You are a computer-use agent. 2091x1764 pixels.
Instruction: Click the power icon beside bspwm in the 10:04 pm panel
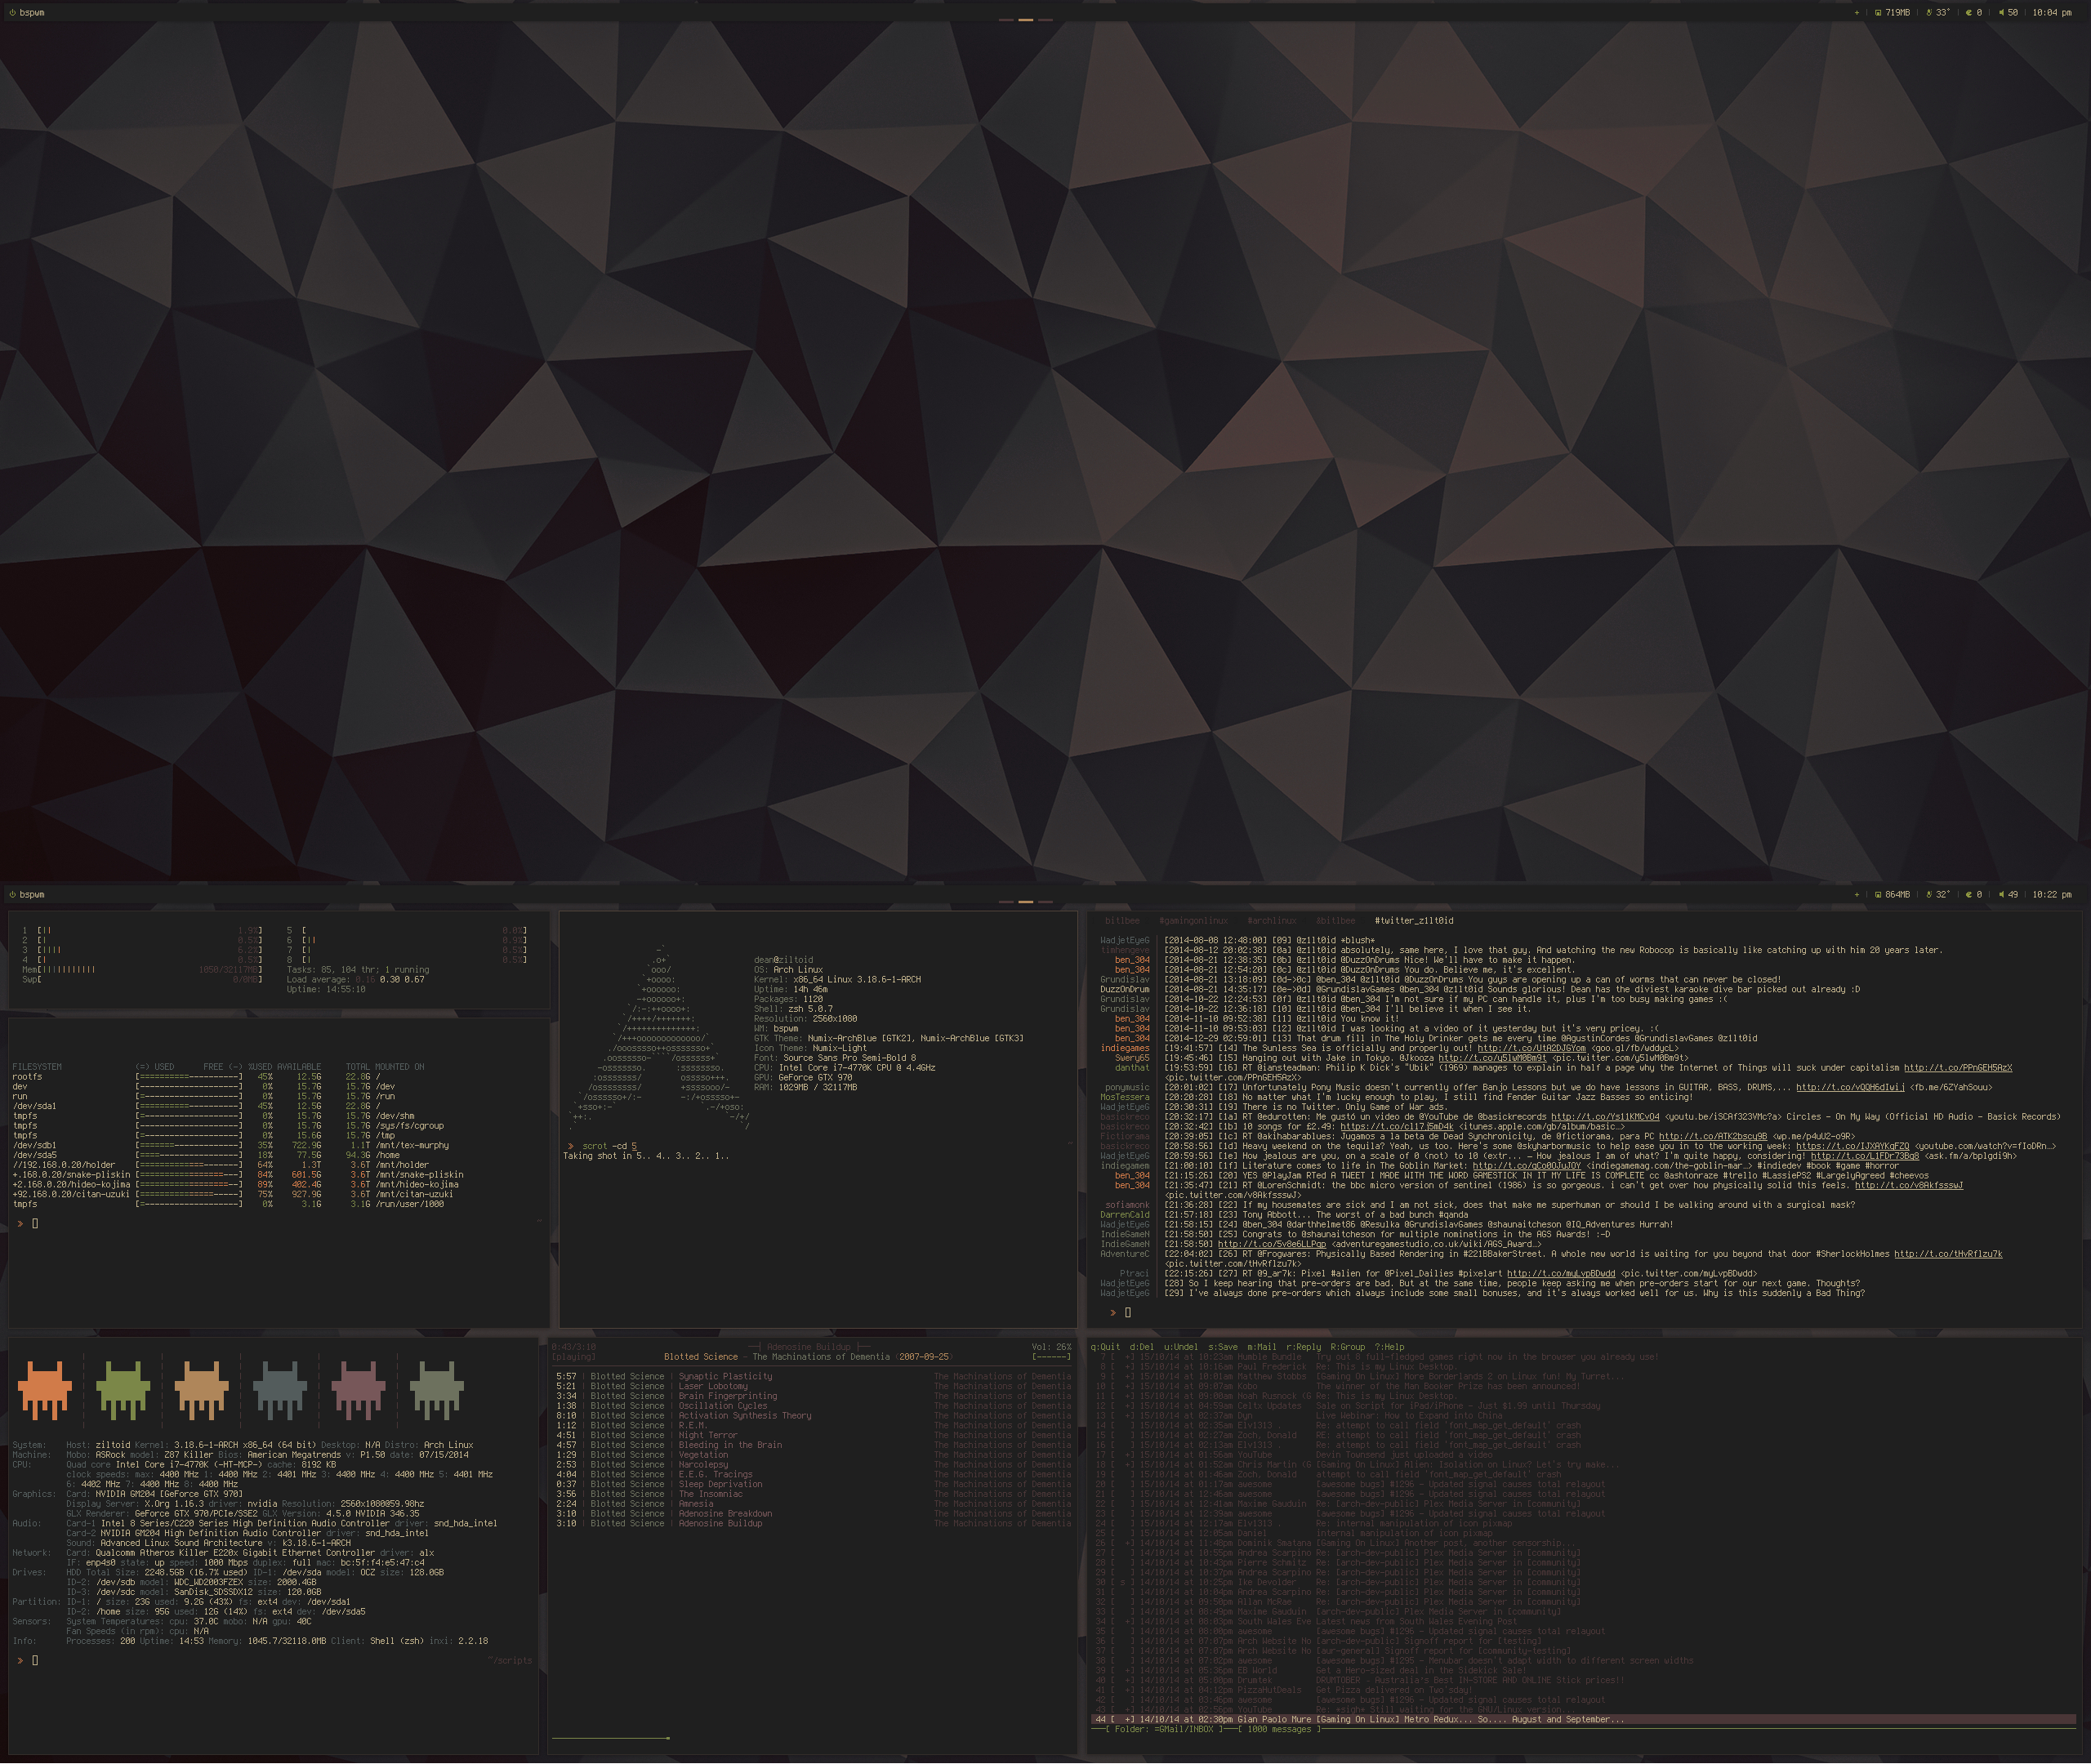pyautogui.click(x=12, y=13)
